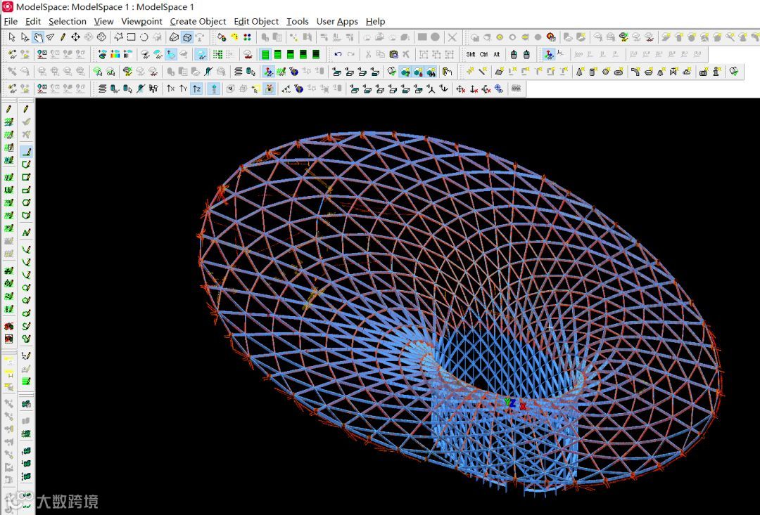The width and height of the screenshot is (760, 515).
Task: Open the File menu
Action: pyautogui.click(x=10, y=21)
